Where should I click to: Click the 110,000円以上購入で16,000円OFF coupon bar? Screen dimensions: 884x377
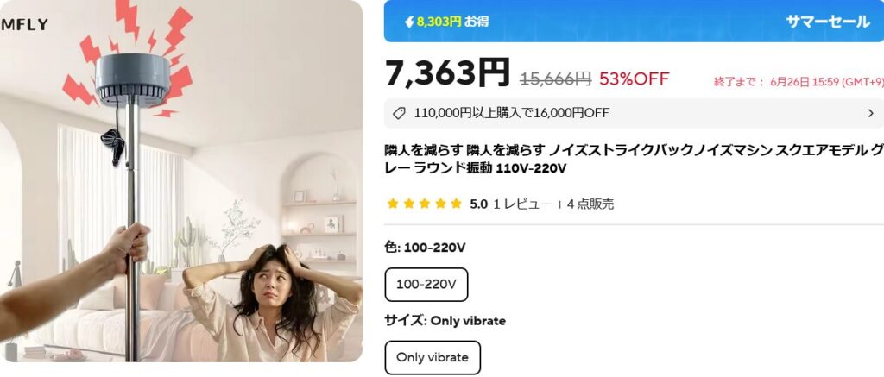[x=635, y=113]
